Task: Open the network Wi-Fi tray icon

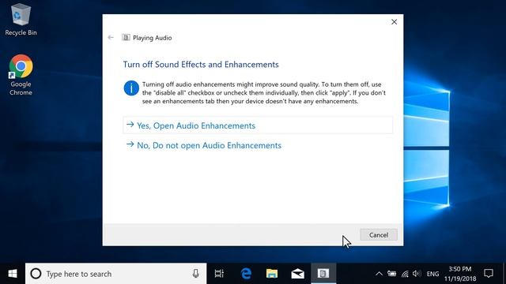Action: point(405,274)
